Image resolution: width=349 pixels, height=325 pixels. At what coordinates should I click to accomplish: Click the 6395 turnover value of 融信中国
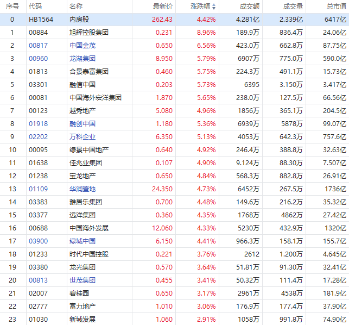tap(252, 85)
